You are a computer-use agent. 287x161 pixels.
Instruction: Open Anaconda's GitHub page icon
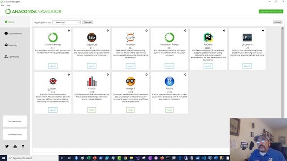coord(23,146)
